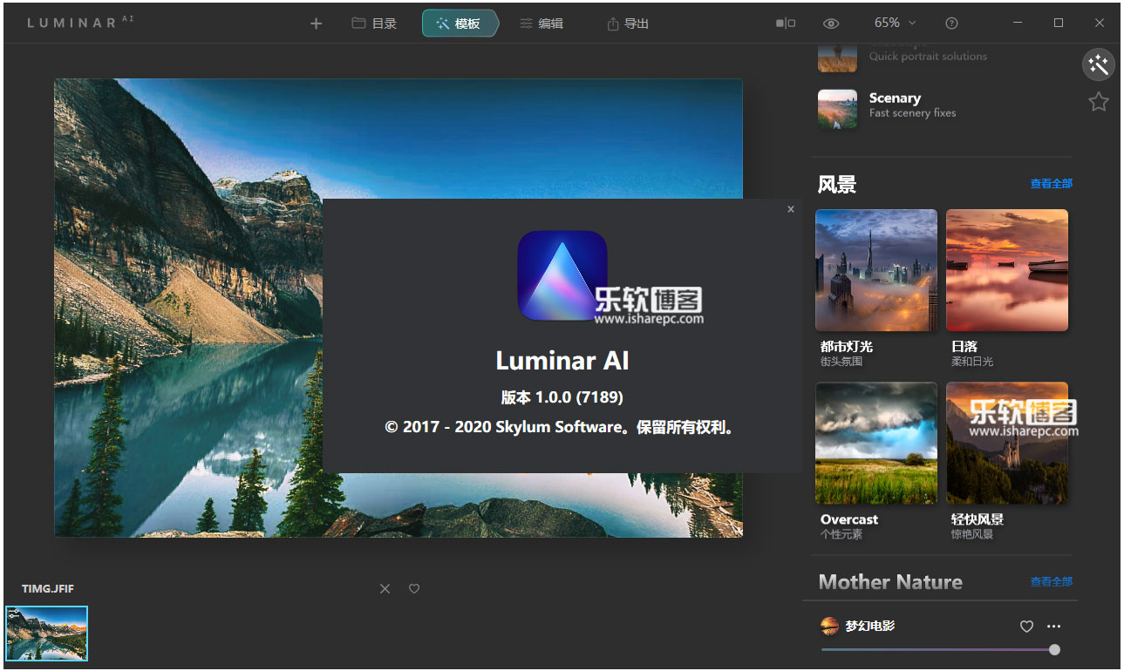
Task: Click the Luminar AI logo icon in dialog
Action: point(562,274)
